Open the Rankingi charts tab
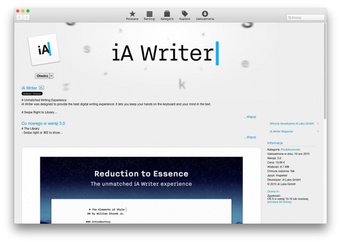 [x=150, y=15]
